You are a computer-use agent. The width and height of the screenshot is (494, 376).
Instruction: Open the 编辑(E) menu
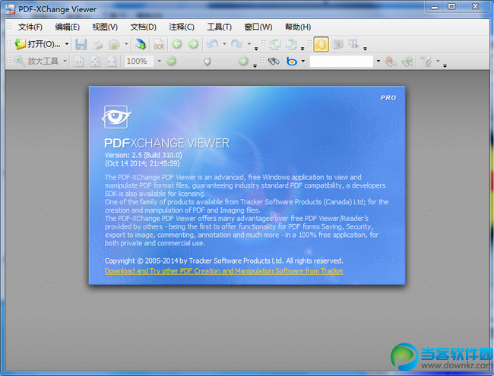tap(67, 27)
